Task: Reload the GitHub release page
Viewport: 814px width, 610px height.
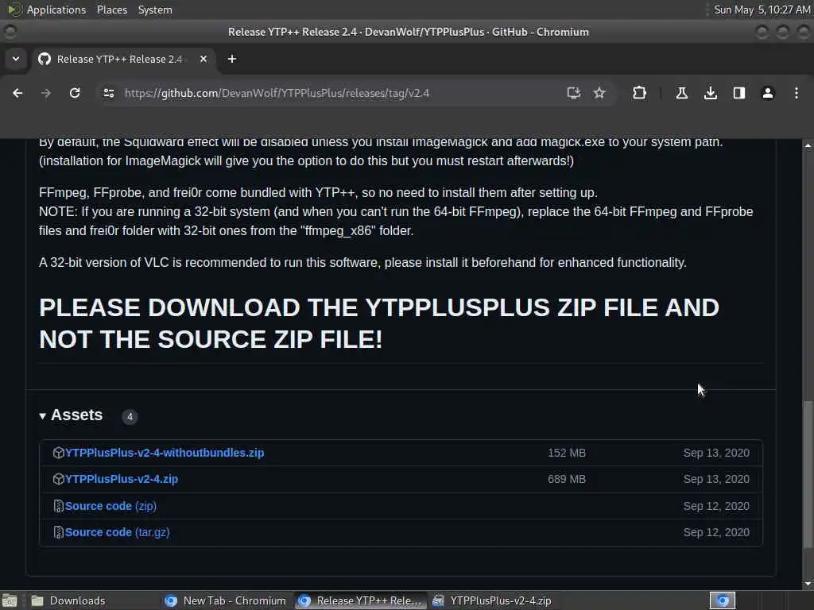Action: (x=75, y=93)
